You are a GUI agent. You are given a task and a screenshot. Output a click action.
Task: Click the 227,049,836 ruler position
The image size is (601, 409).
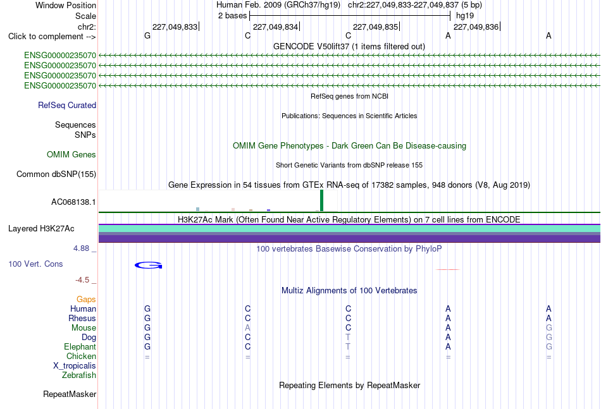[x=476, y=27]
